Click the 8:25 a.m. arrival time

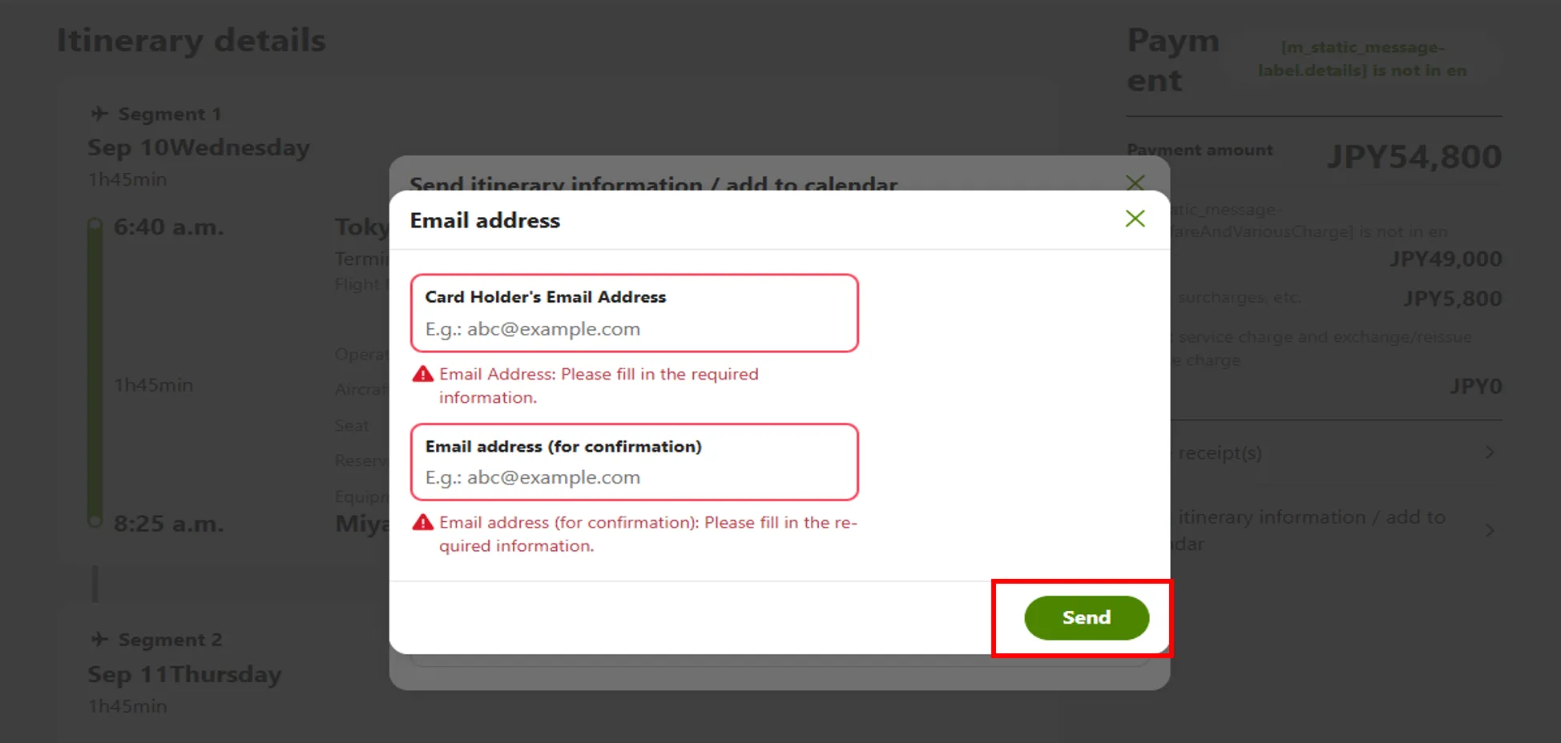[x=168, y=524]
